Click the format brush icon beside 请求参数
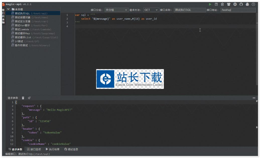The image size is (260, 158). (29, 98)
